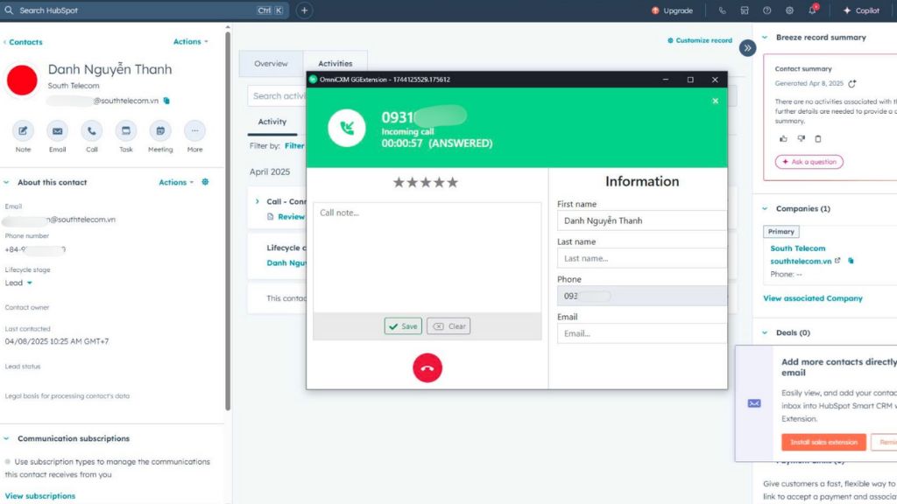Click the Search HubSpot box
The width and height of the screenshot is (897, 504).
point(145,10)
